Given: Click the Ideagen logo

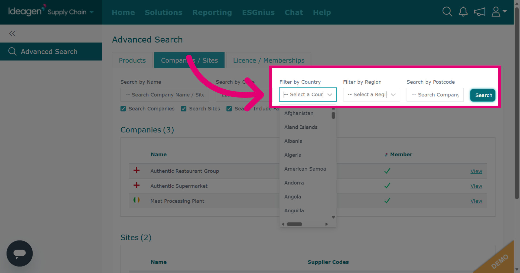Looking at the screenshot, I should point(27,11).
